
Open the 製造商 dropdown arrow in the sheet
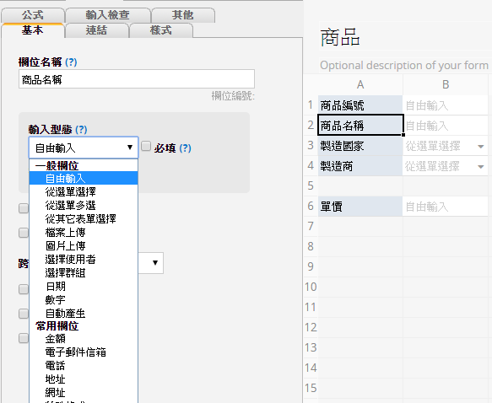(x=480, y=166)
